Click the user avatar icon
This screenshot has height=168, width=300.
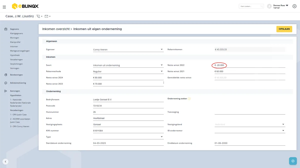(269, 6)
